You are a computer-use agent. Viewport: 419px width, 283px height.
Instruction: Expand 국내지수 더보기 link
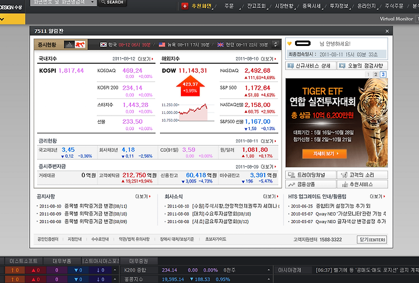145,59
